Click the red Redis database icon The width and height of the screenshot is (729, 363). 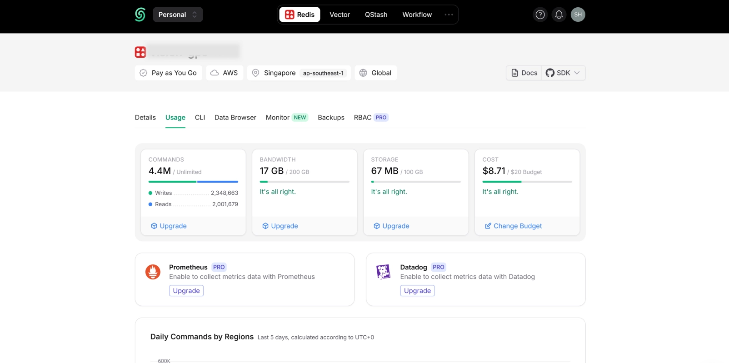(x=140, y=52)
